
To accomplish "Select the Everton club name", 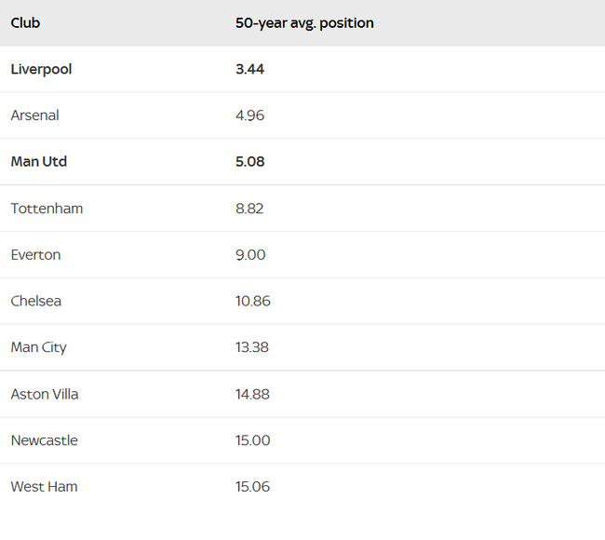I will [35, 255].
